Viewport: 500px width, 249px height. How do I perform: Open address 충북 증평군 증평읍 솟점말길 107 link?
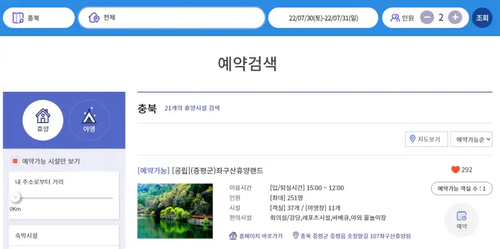pyautogui.click(x=355, y=236)
